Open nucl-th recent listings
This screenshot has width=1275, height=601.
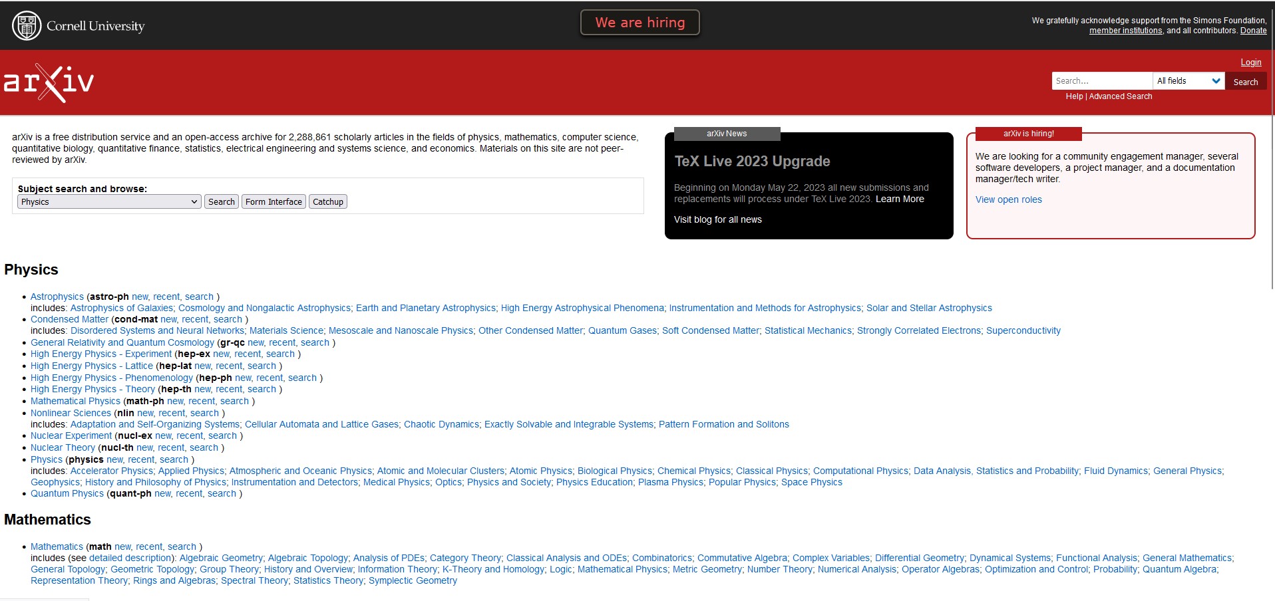point(171,448)
